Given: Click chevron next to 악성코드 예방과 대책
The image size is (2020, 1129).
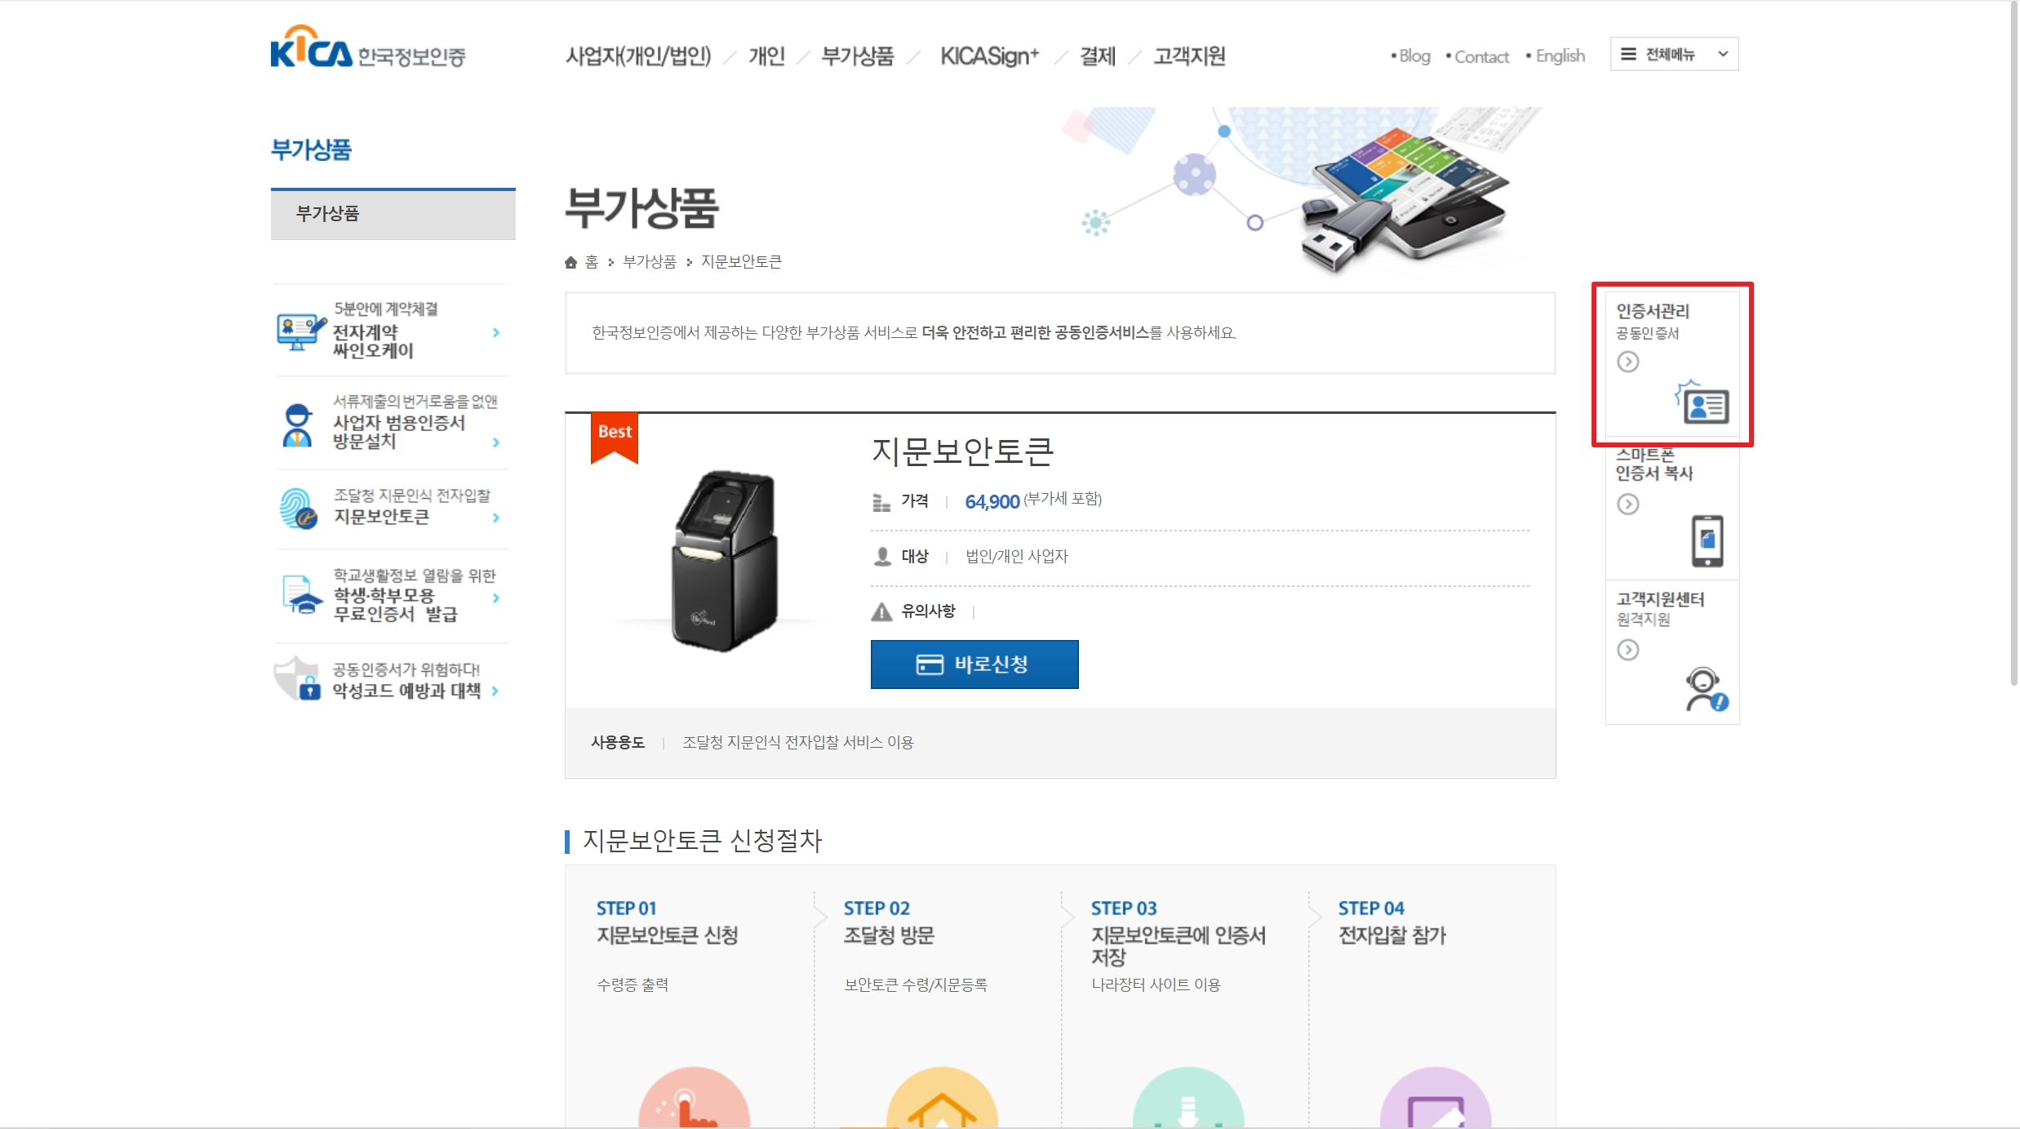Looking at the screenshot, I should coord(495,691).
